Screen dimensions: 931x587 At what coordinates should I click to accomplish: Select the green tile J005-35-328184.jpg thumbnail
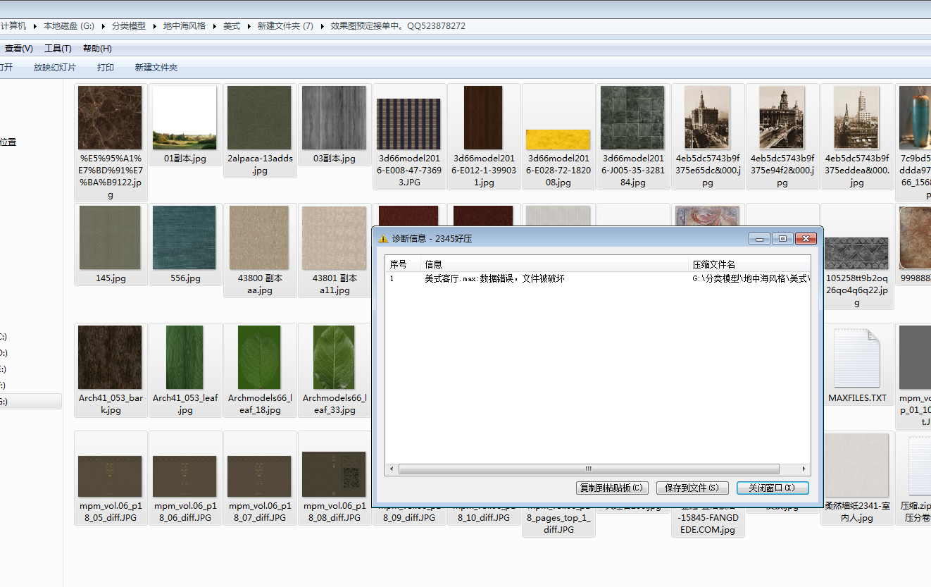coord(632,118)
